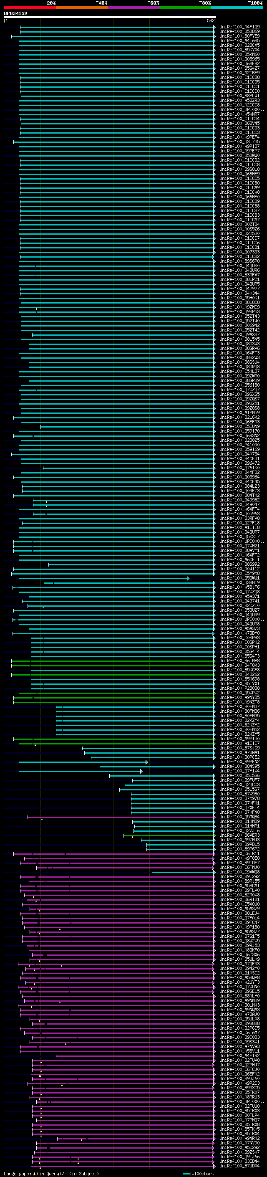The image size is (267, 1177).
Task: Select the UniRef100_Q9SP53 label
Action: pyautogui.click(x=239, y=311)
